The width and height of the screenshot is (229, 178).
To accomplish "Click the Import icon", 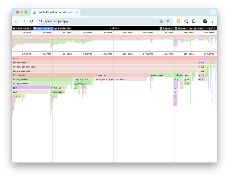I will pos(176,28).
